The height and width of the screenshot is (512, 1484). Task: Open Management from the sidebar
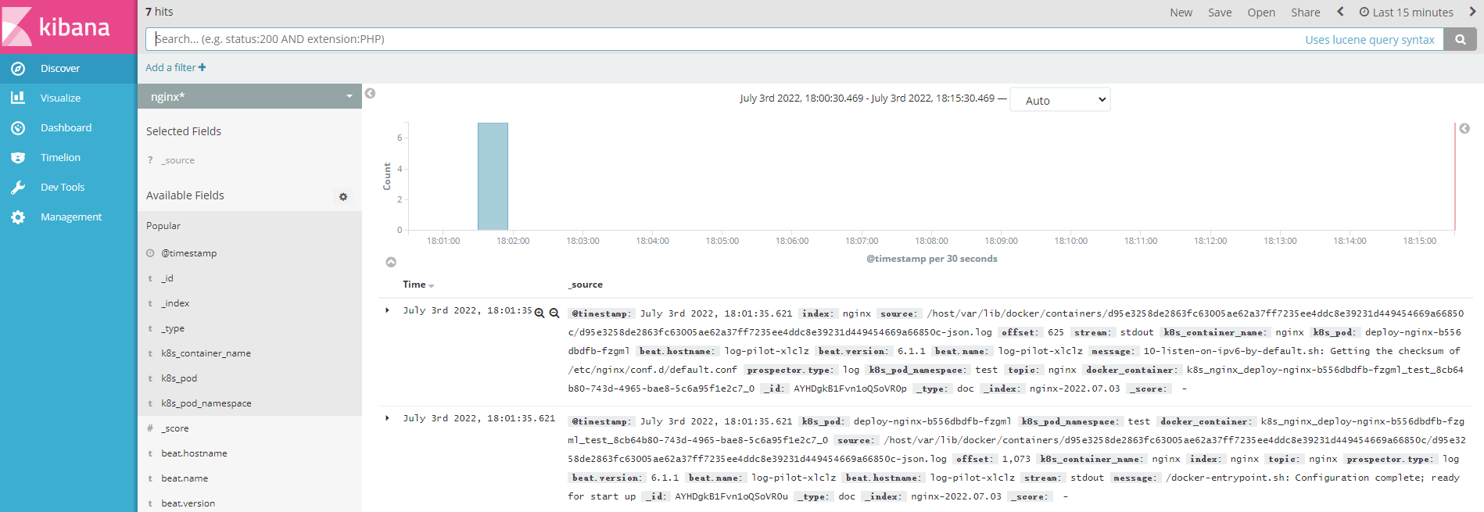click(x=68, y=217)
